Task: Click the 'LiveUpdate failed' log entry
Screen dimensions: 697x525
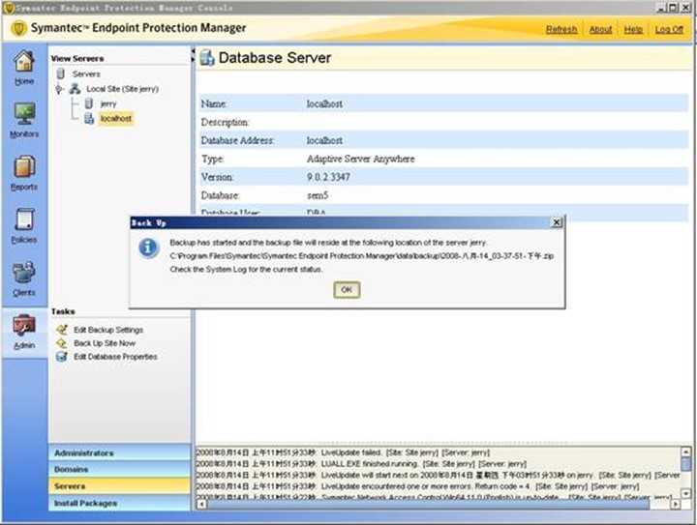Action: [343, 452]
